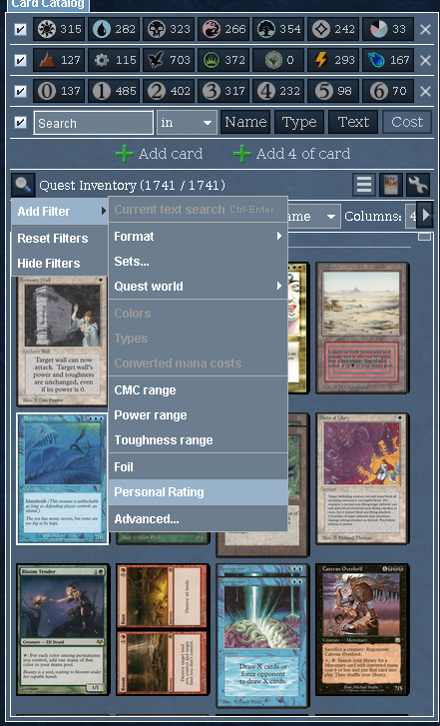Image resolution: width=440 pixels, height=726 pixels.
Task: Uncheck the search filter row checkbox
Action: click(x=20, y=122)
